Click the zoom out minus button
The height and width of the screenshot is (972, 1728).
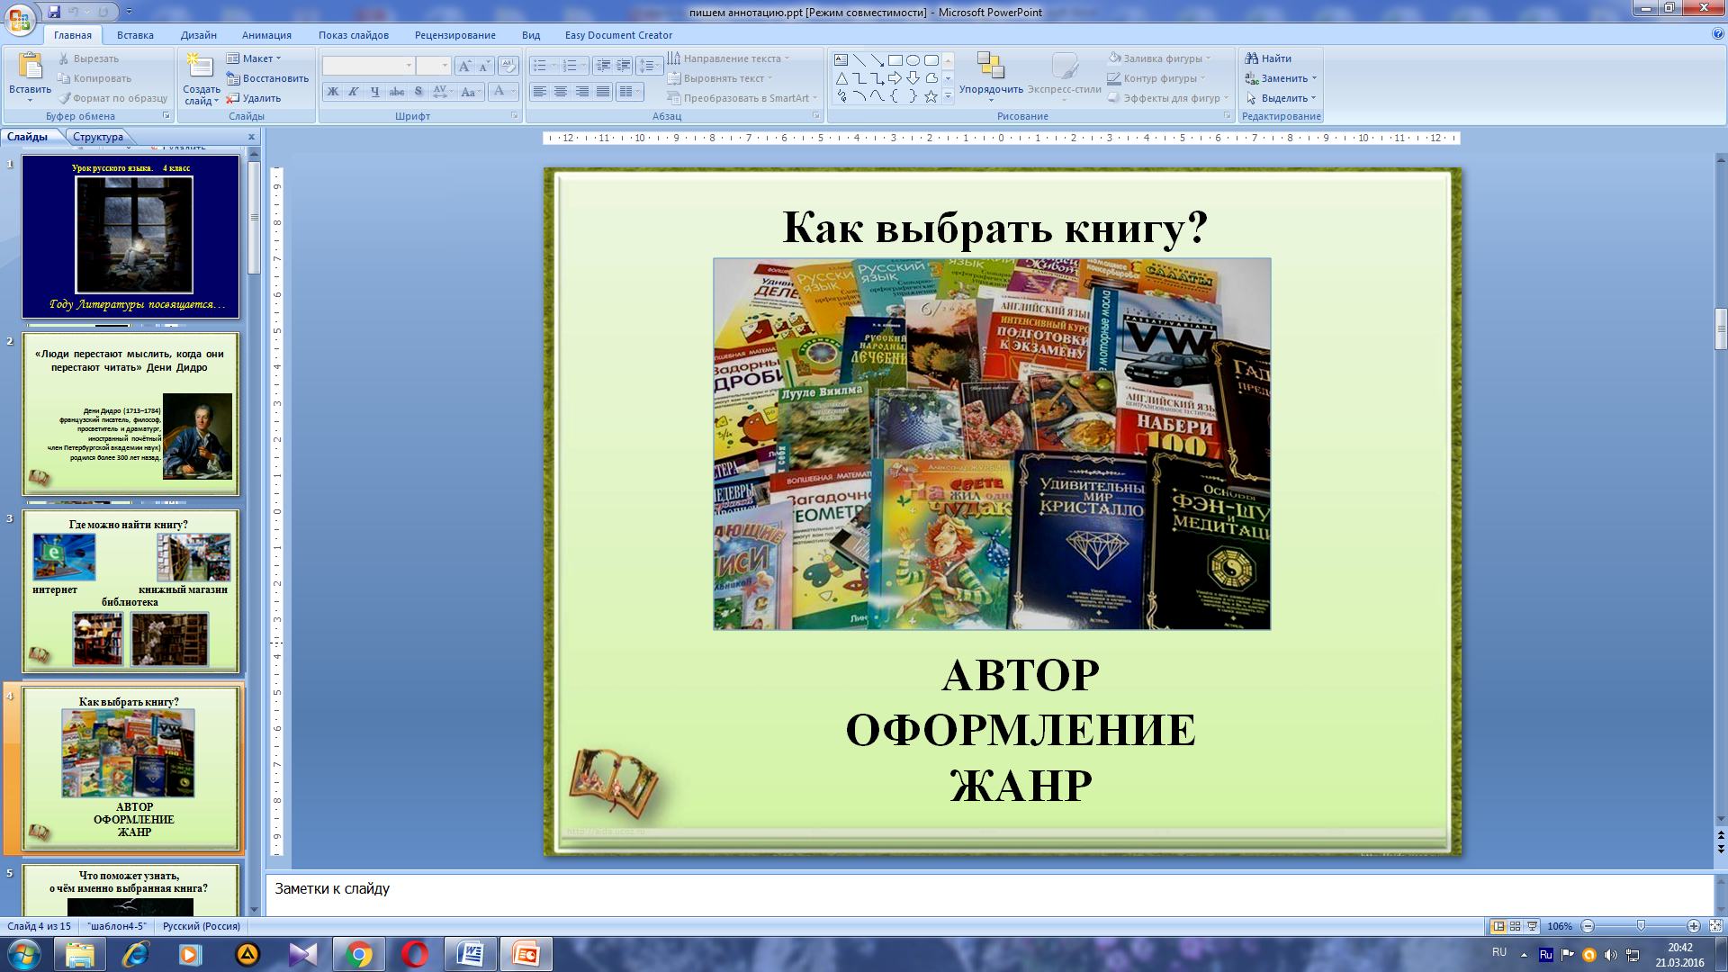point(1588,926)
